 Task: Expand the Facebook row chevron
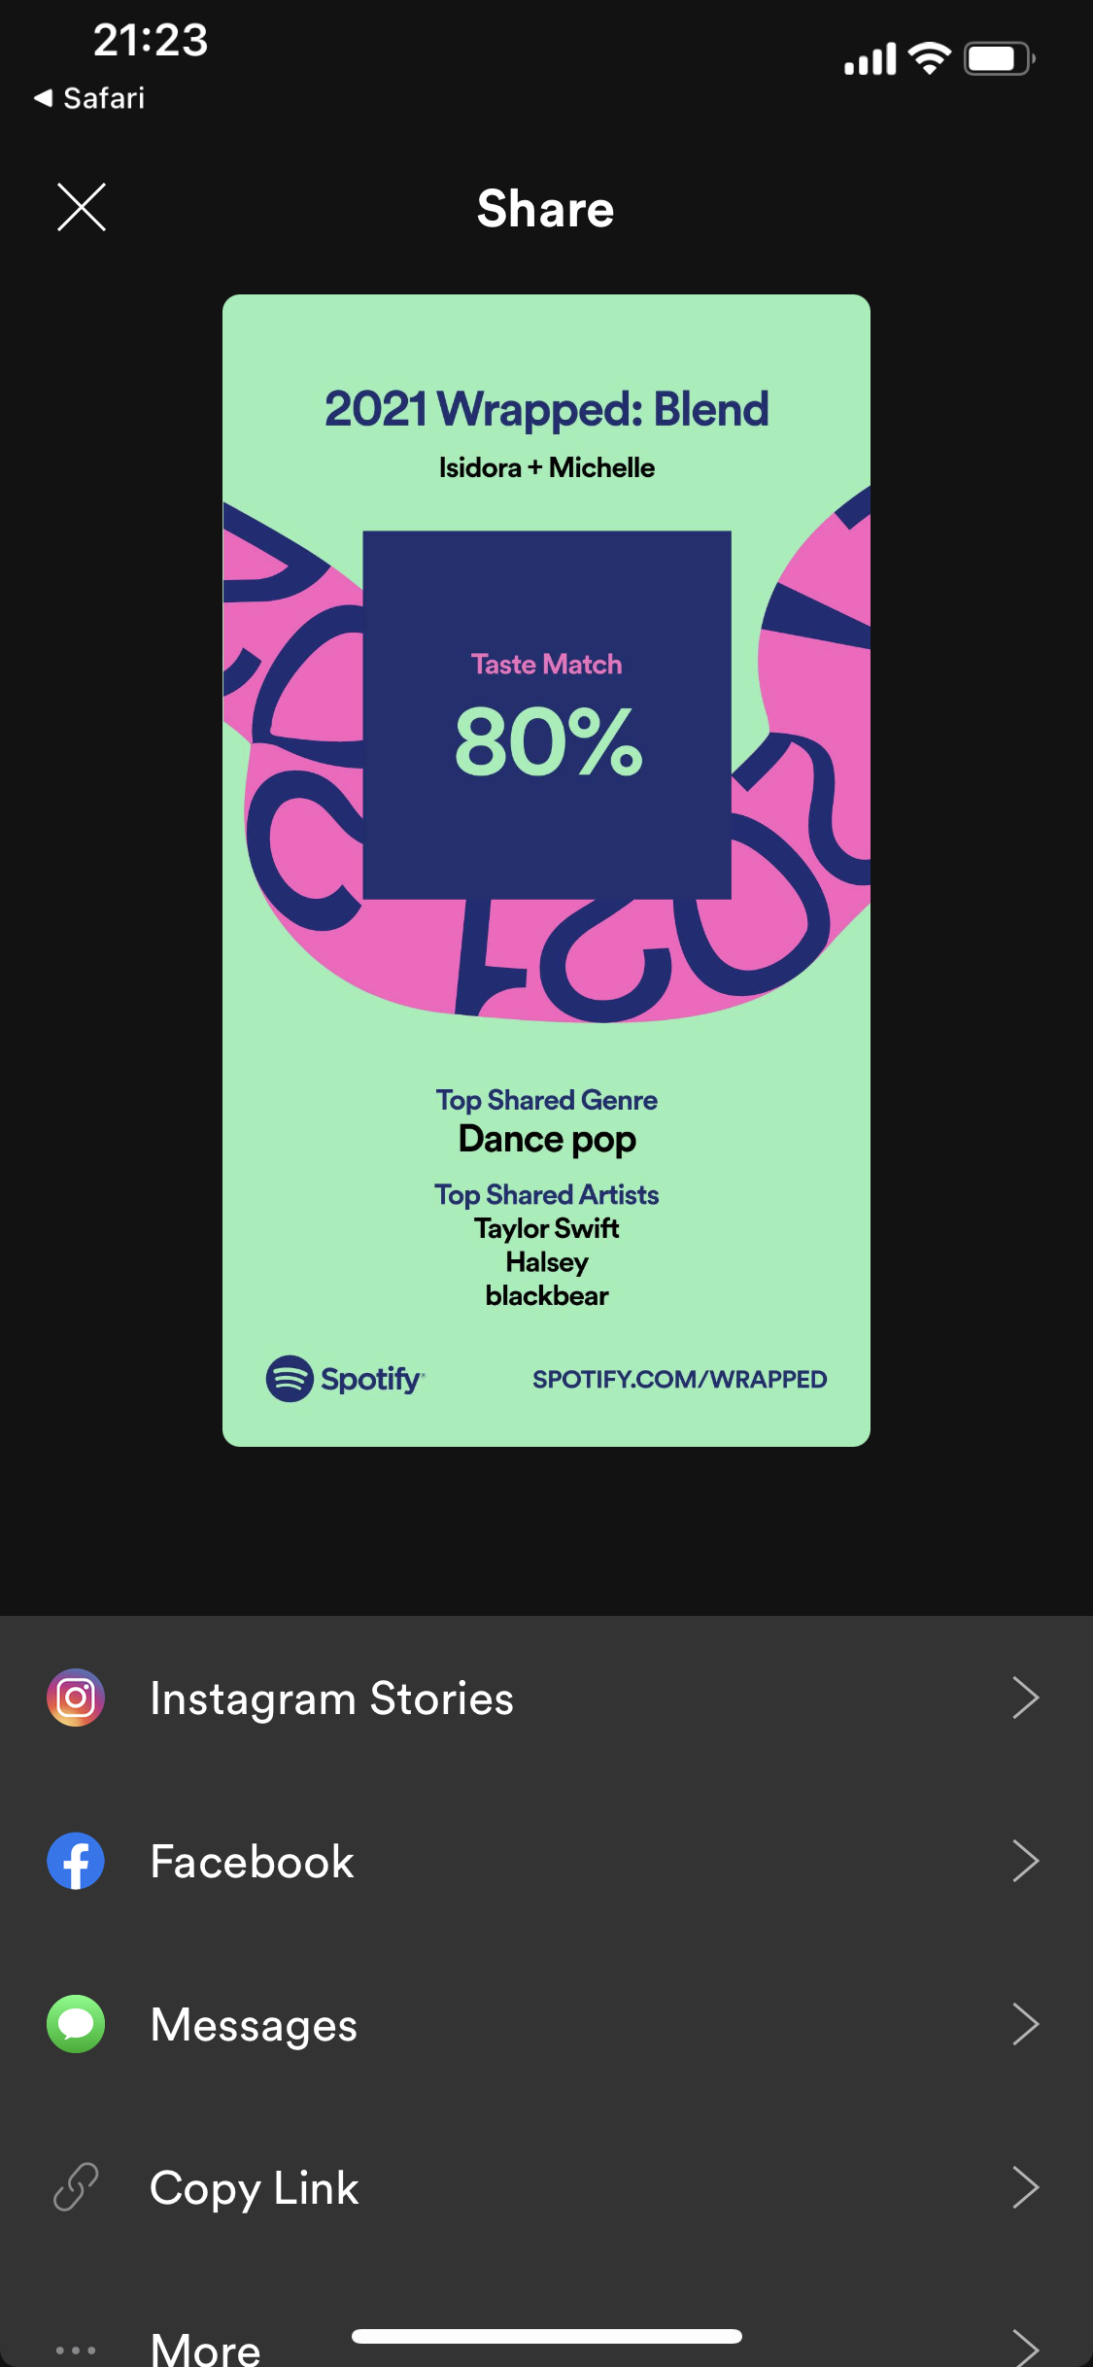pyautogui.click(x=1026, y=1861)
